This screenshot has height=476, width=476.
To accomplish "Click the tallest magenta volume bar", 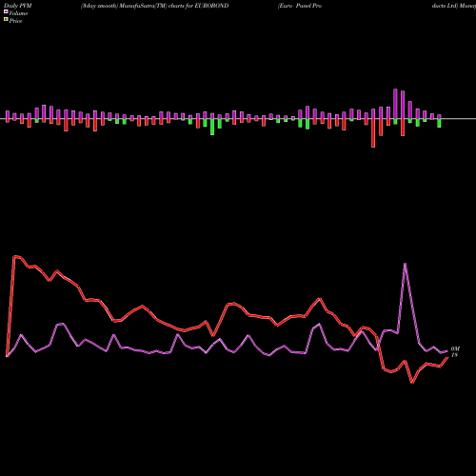I will click(395, 104).
